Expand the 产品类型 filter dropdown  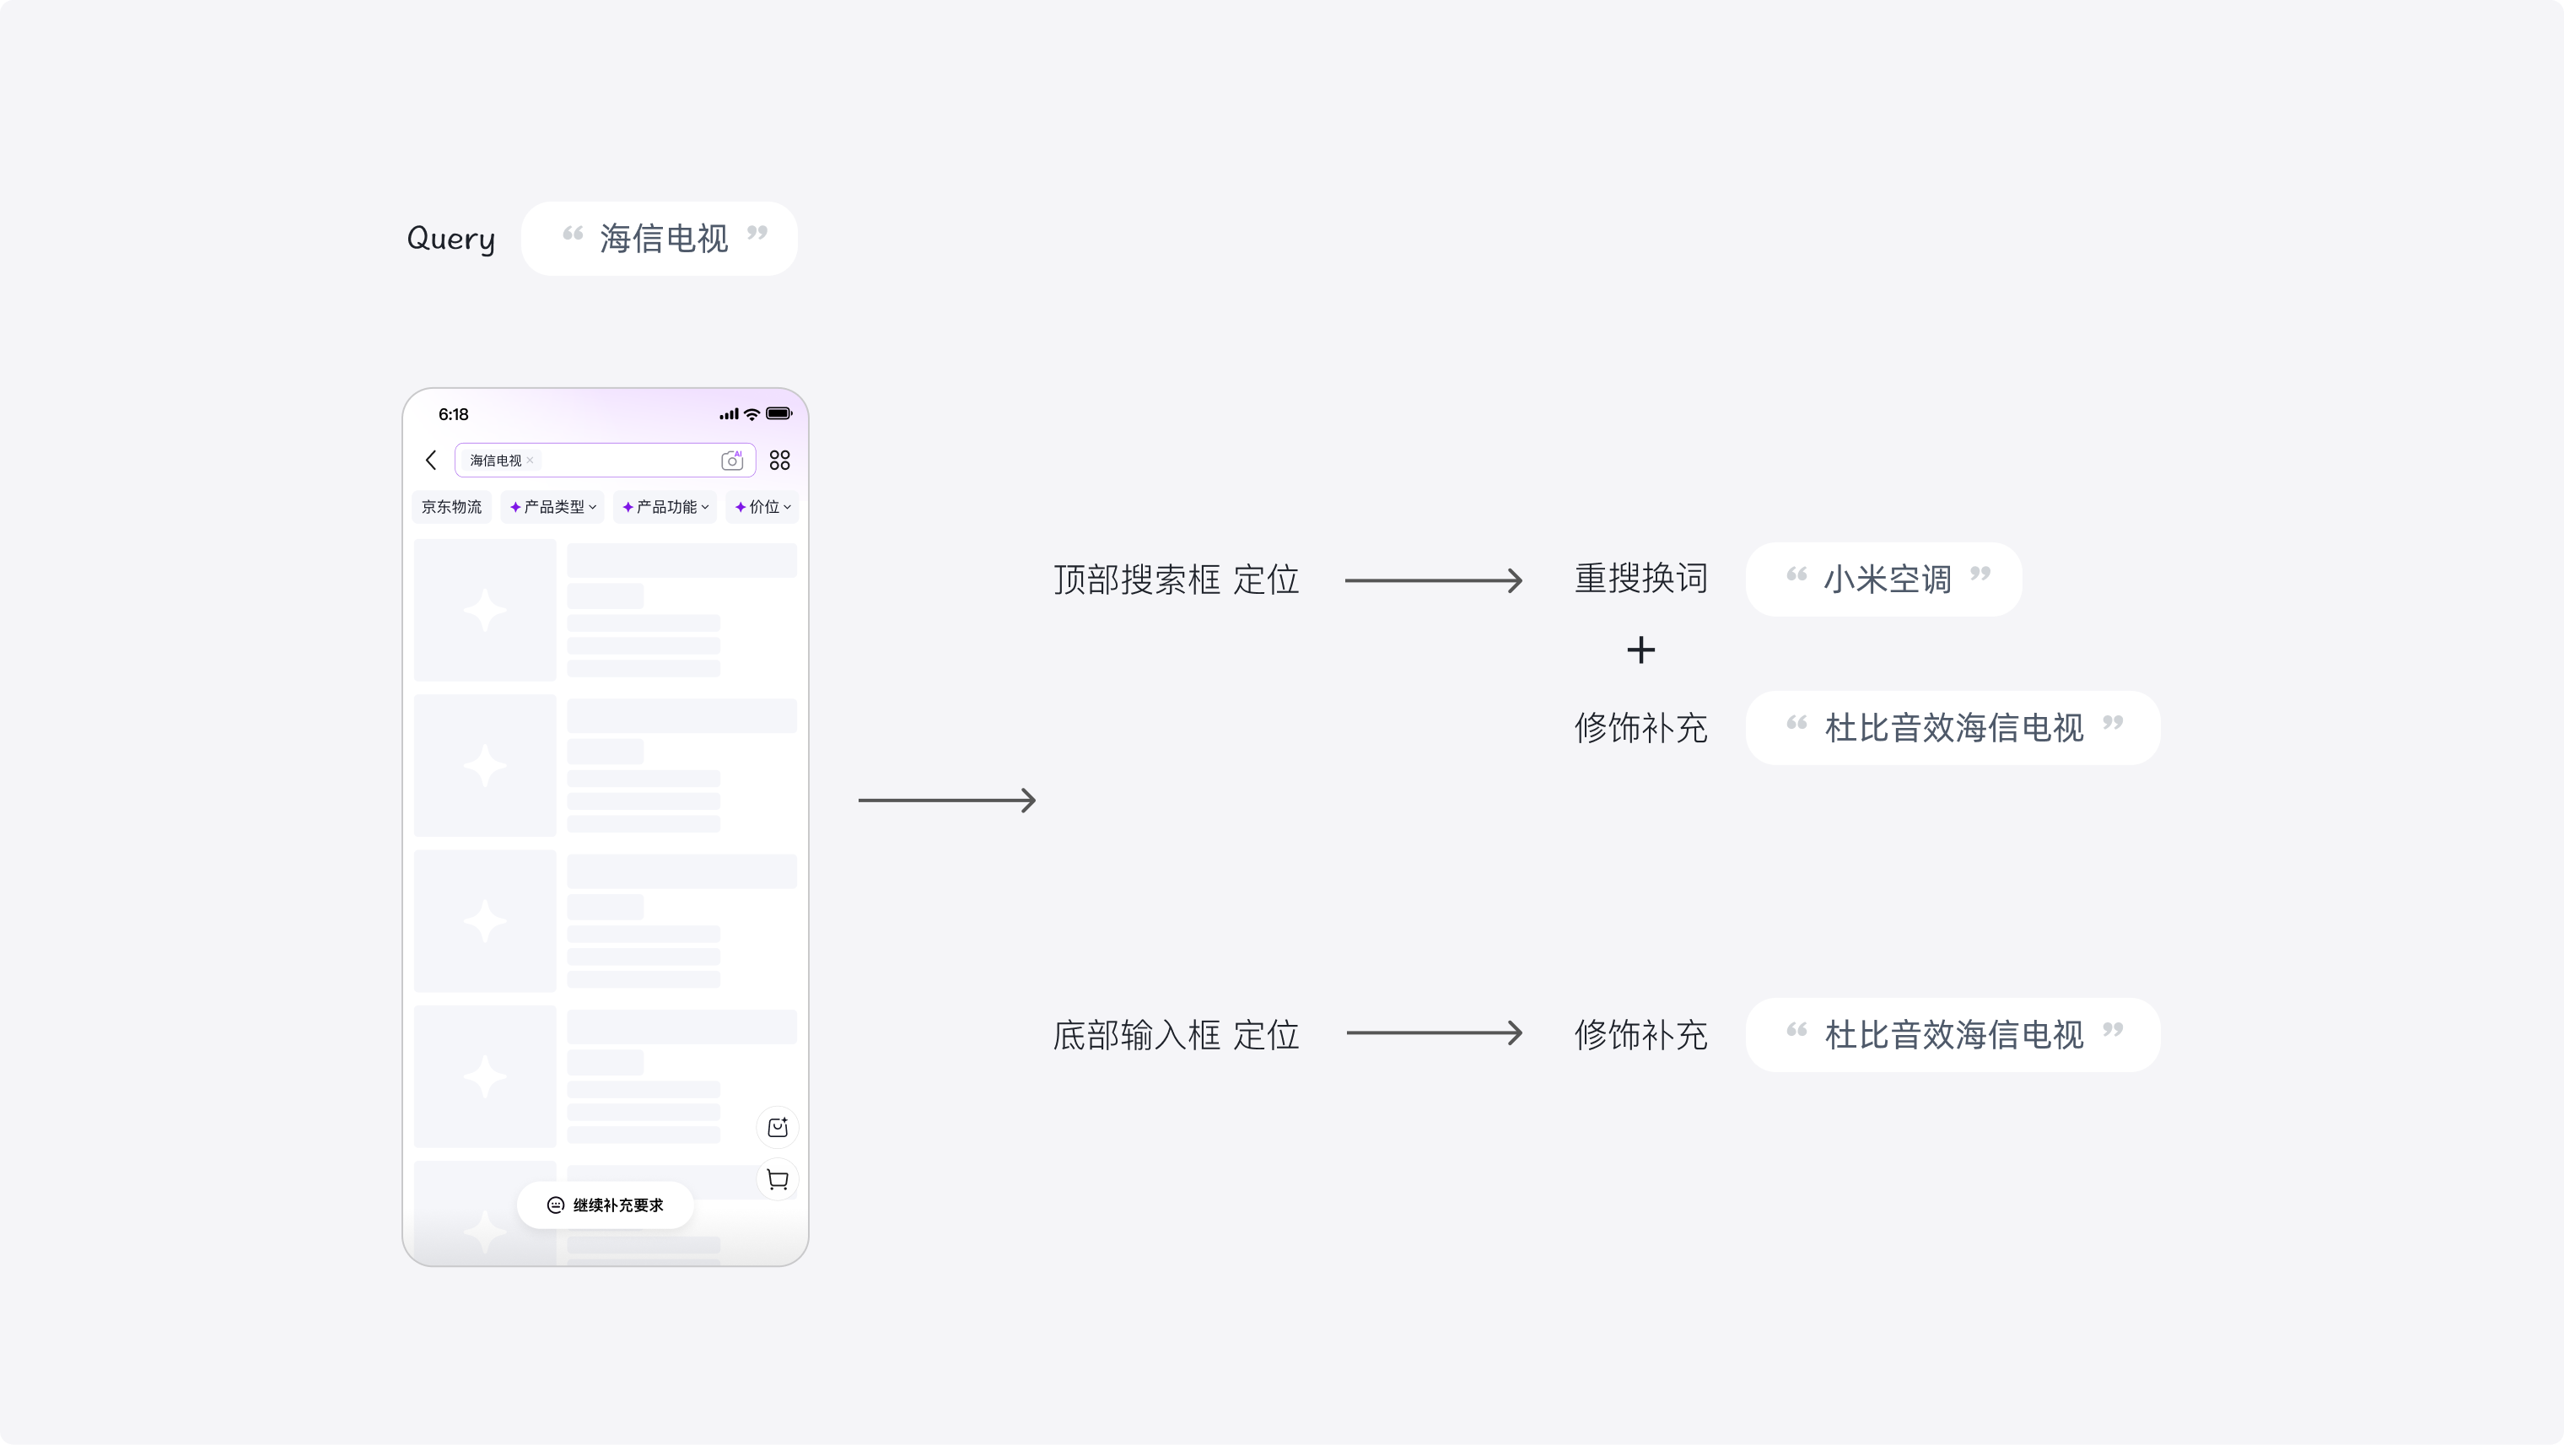pyautogui.click(x=553, y=506)
